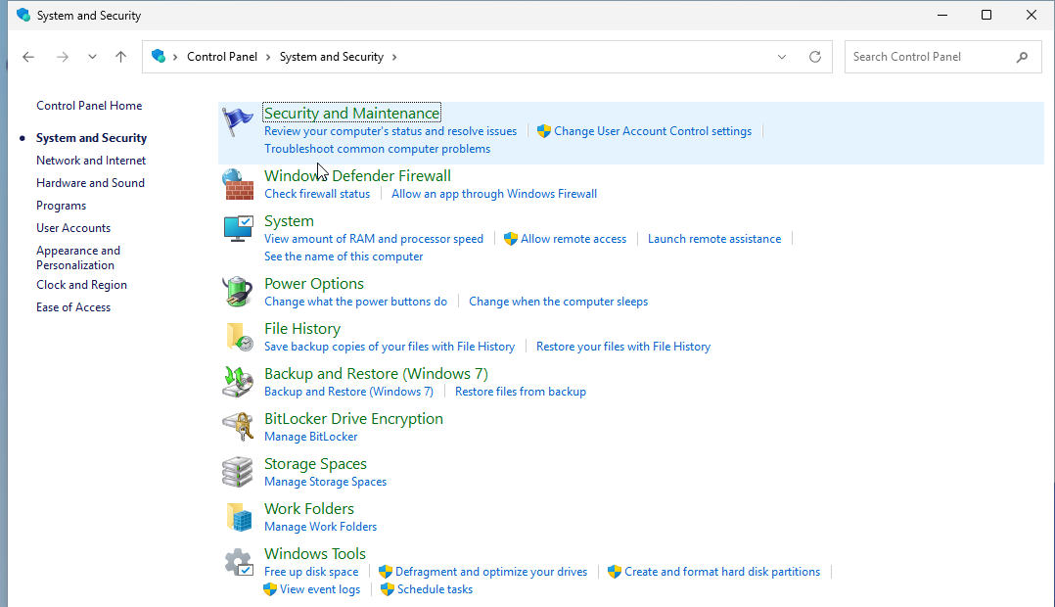The height and width of the screenshot is (607, 1055).
Task: Open Control Panel Home
Action: (x=89, y=106)
